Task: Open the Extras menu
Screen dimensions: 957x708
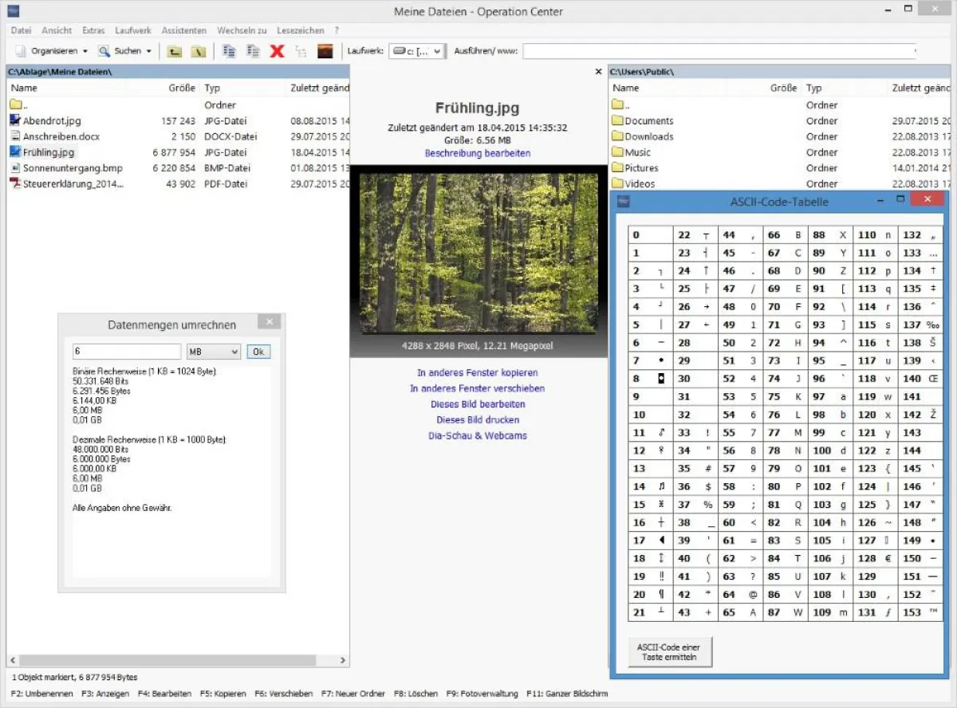Action: pyautogui.click(x=93, y=30)
